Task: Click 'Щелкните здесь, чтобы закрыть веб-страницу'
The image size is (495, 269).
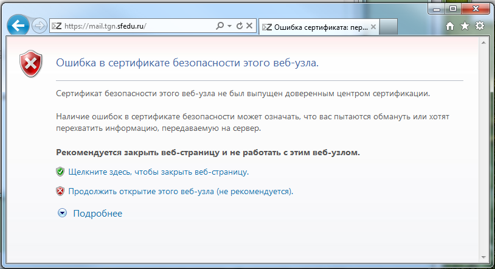Action: click(159, 172)
